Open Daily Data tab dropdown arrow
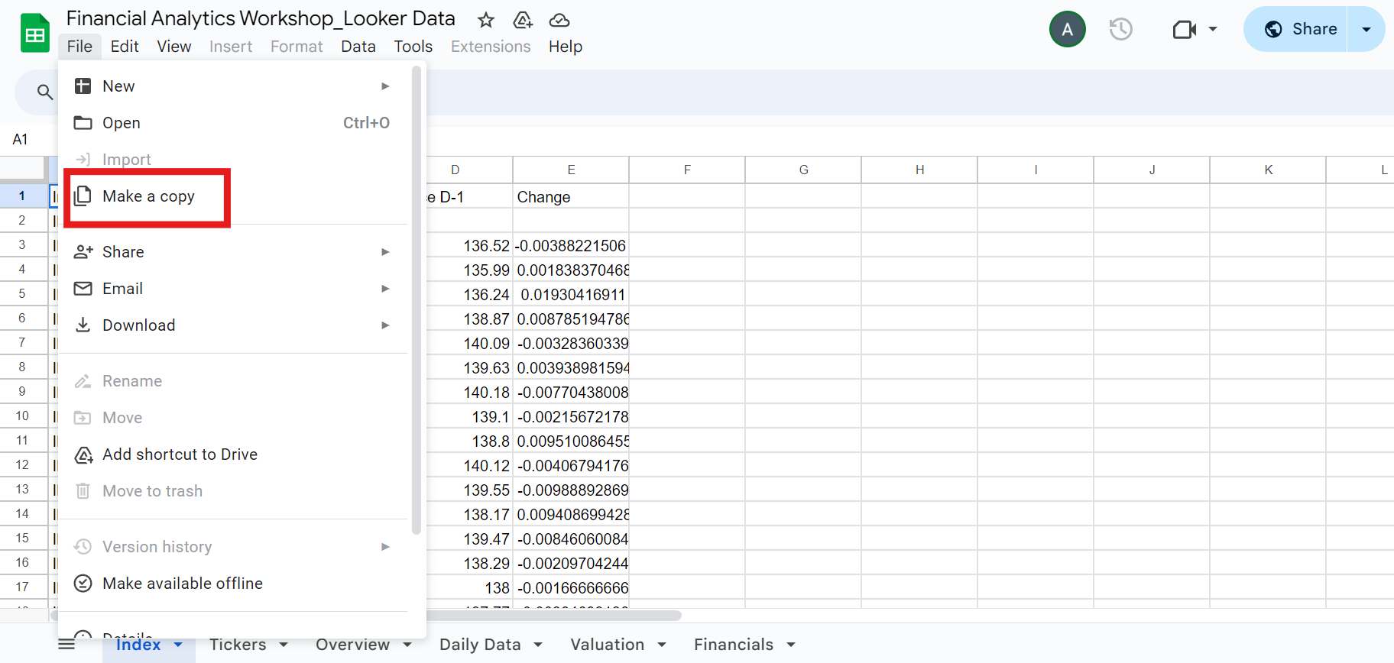 (538, 645)
